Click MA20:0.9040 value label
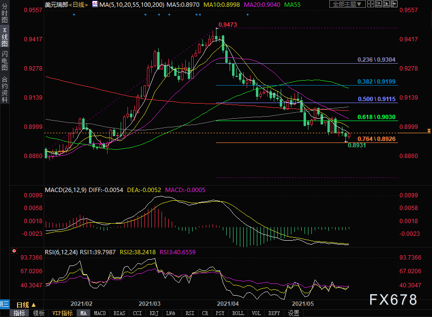This screenshot has height=317, width=432. [x=262, y=5]
